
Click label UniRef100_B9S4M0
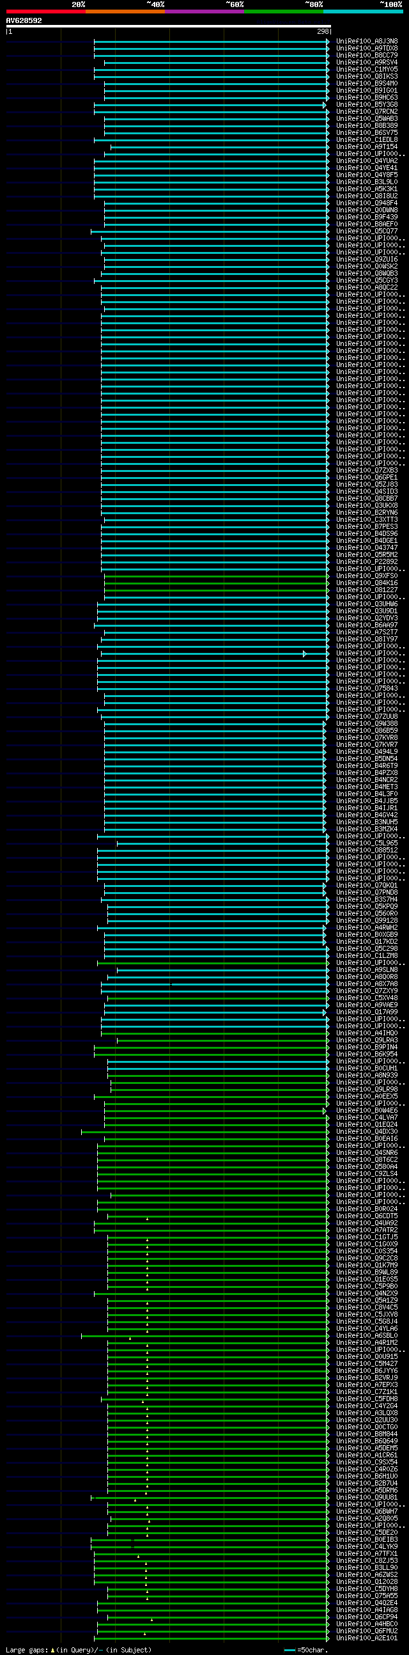(x=367, y=84)
